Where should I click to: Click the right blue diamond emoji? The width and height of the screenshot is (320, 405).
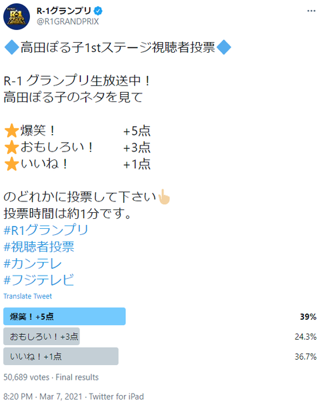[224, 47]
